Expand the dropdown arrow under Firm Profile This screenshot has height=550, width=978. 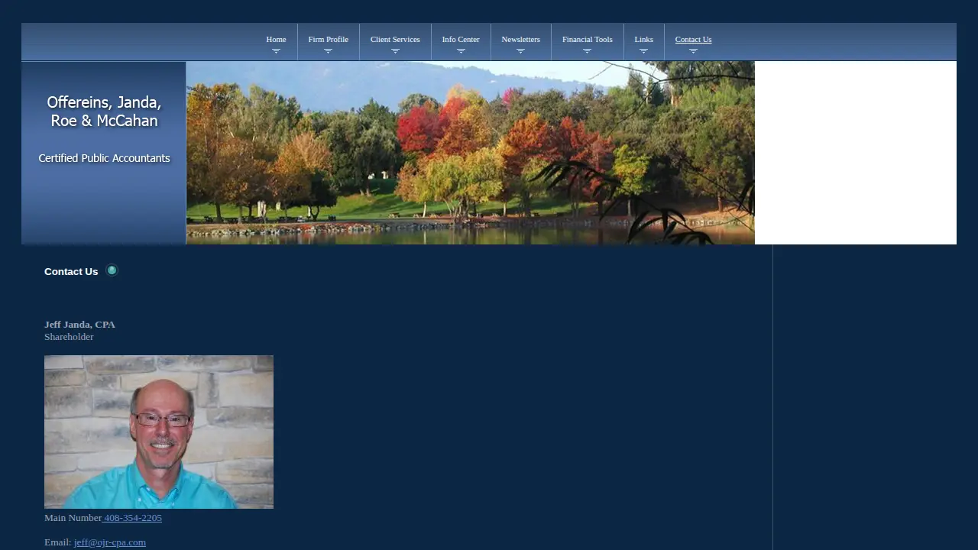pos(328,51)
